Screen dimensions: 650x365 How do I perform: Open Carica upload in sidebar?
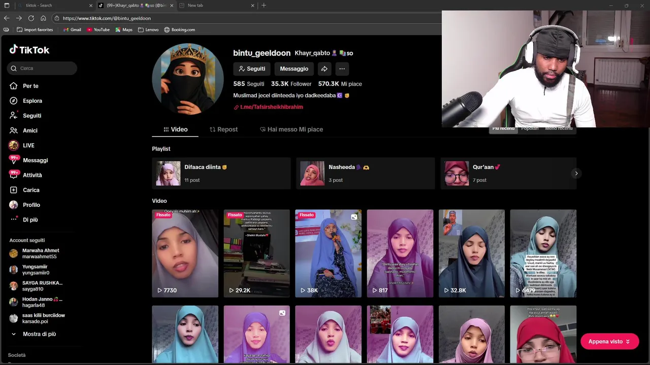[x=24, y=190]
